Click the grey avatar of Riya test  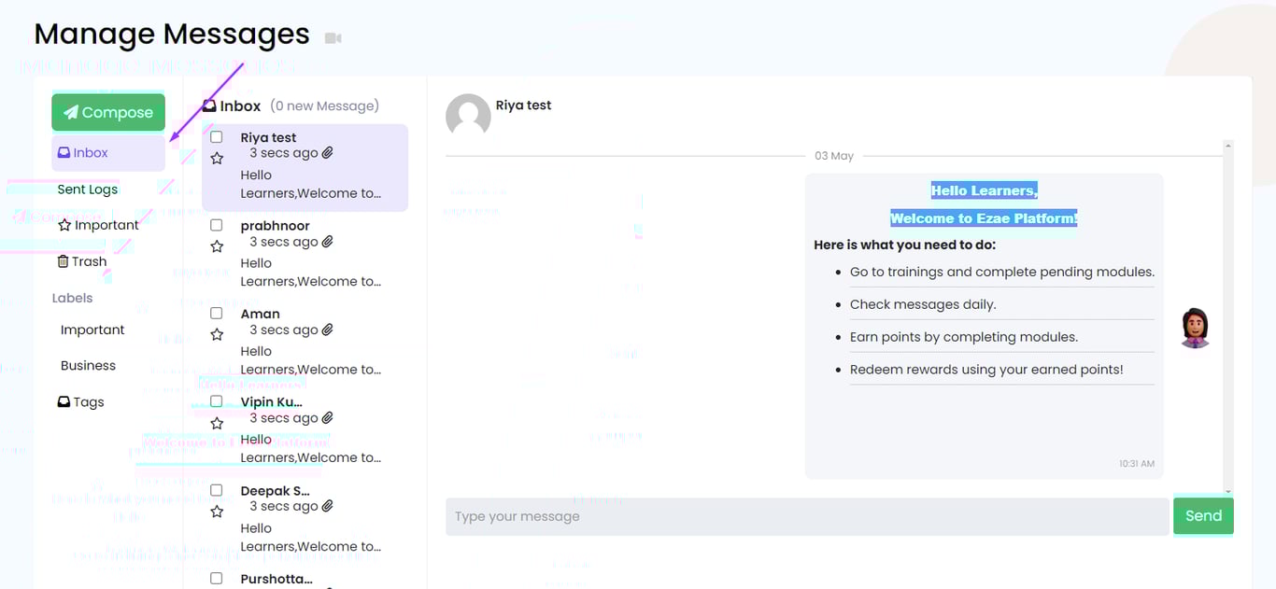[468, 117]
